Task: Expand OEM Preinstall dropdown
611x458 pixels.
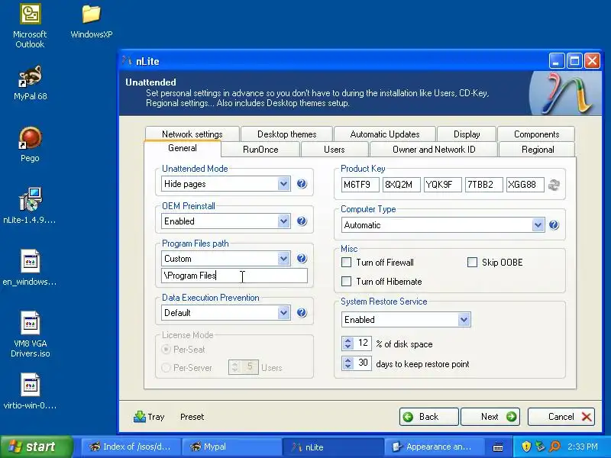Action: (x=225, y=221)
